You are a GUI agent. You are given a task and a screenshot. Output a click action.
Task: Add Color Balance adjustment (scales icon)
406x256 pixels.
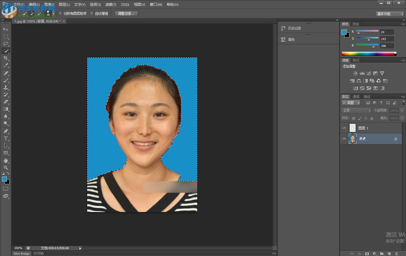point(359,81)
